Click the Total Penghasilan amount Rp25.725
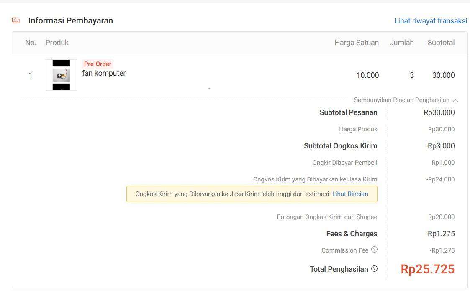 pos(428,269)
